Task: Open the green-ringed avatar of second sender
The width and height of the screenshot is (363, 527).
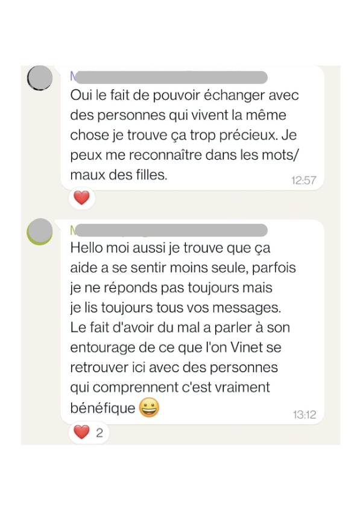Action: (x=40, y=232)
